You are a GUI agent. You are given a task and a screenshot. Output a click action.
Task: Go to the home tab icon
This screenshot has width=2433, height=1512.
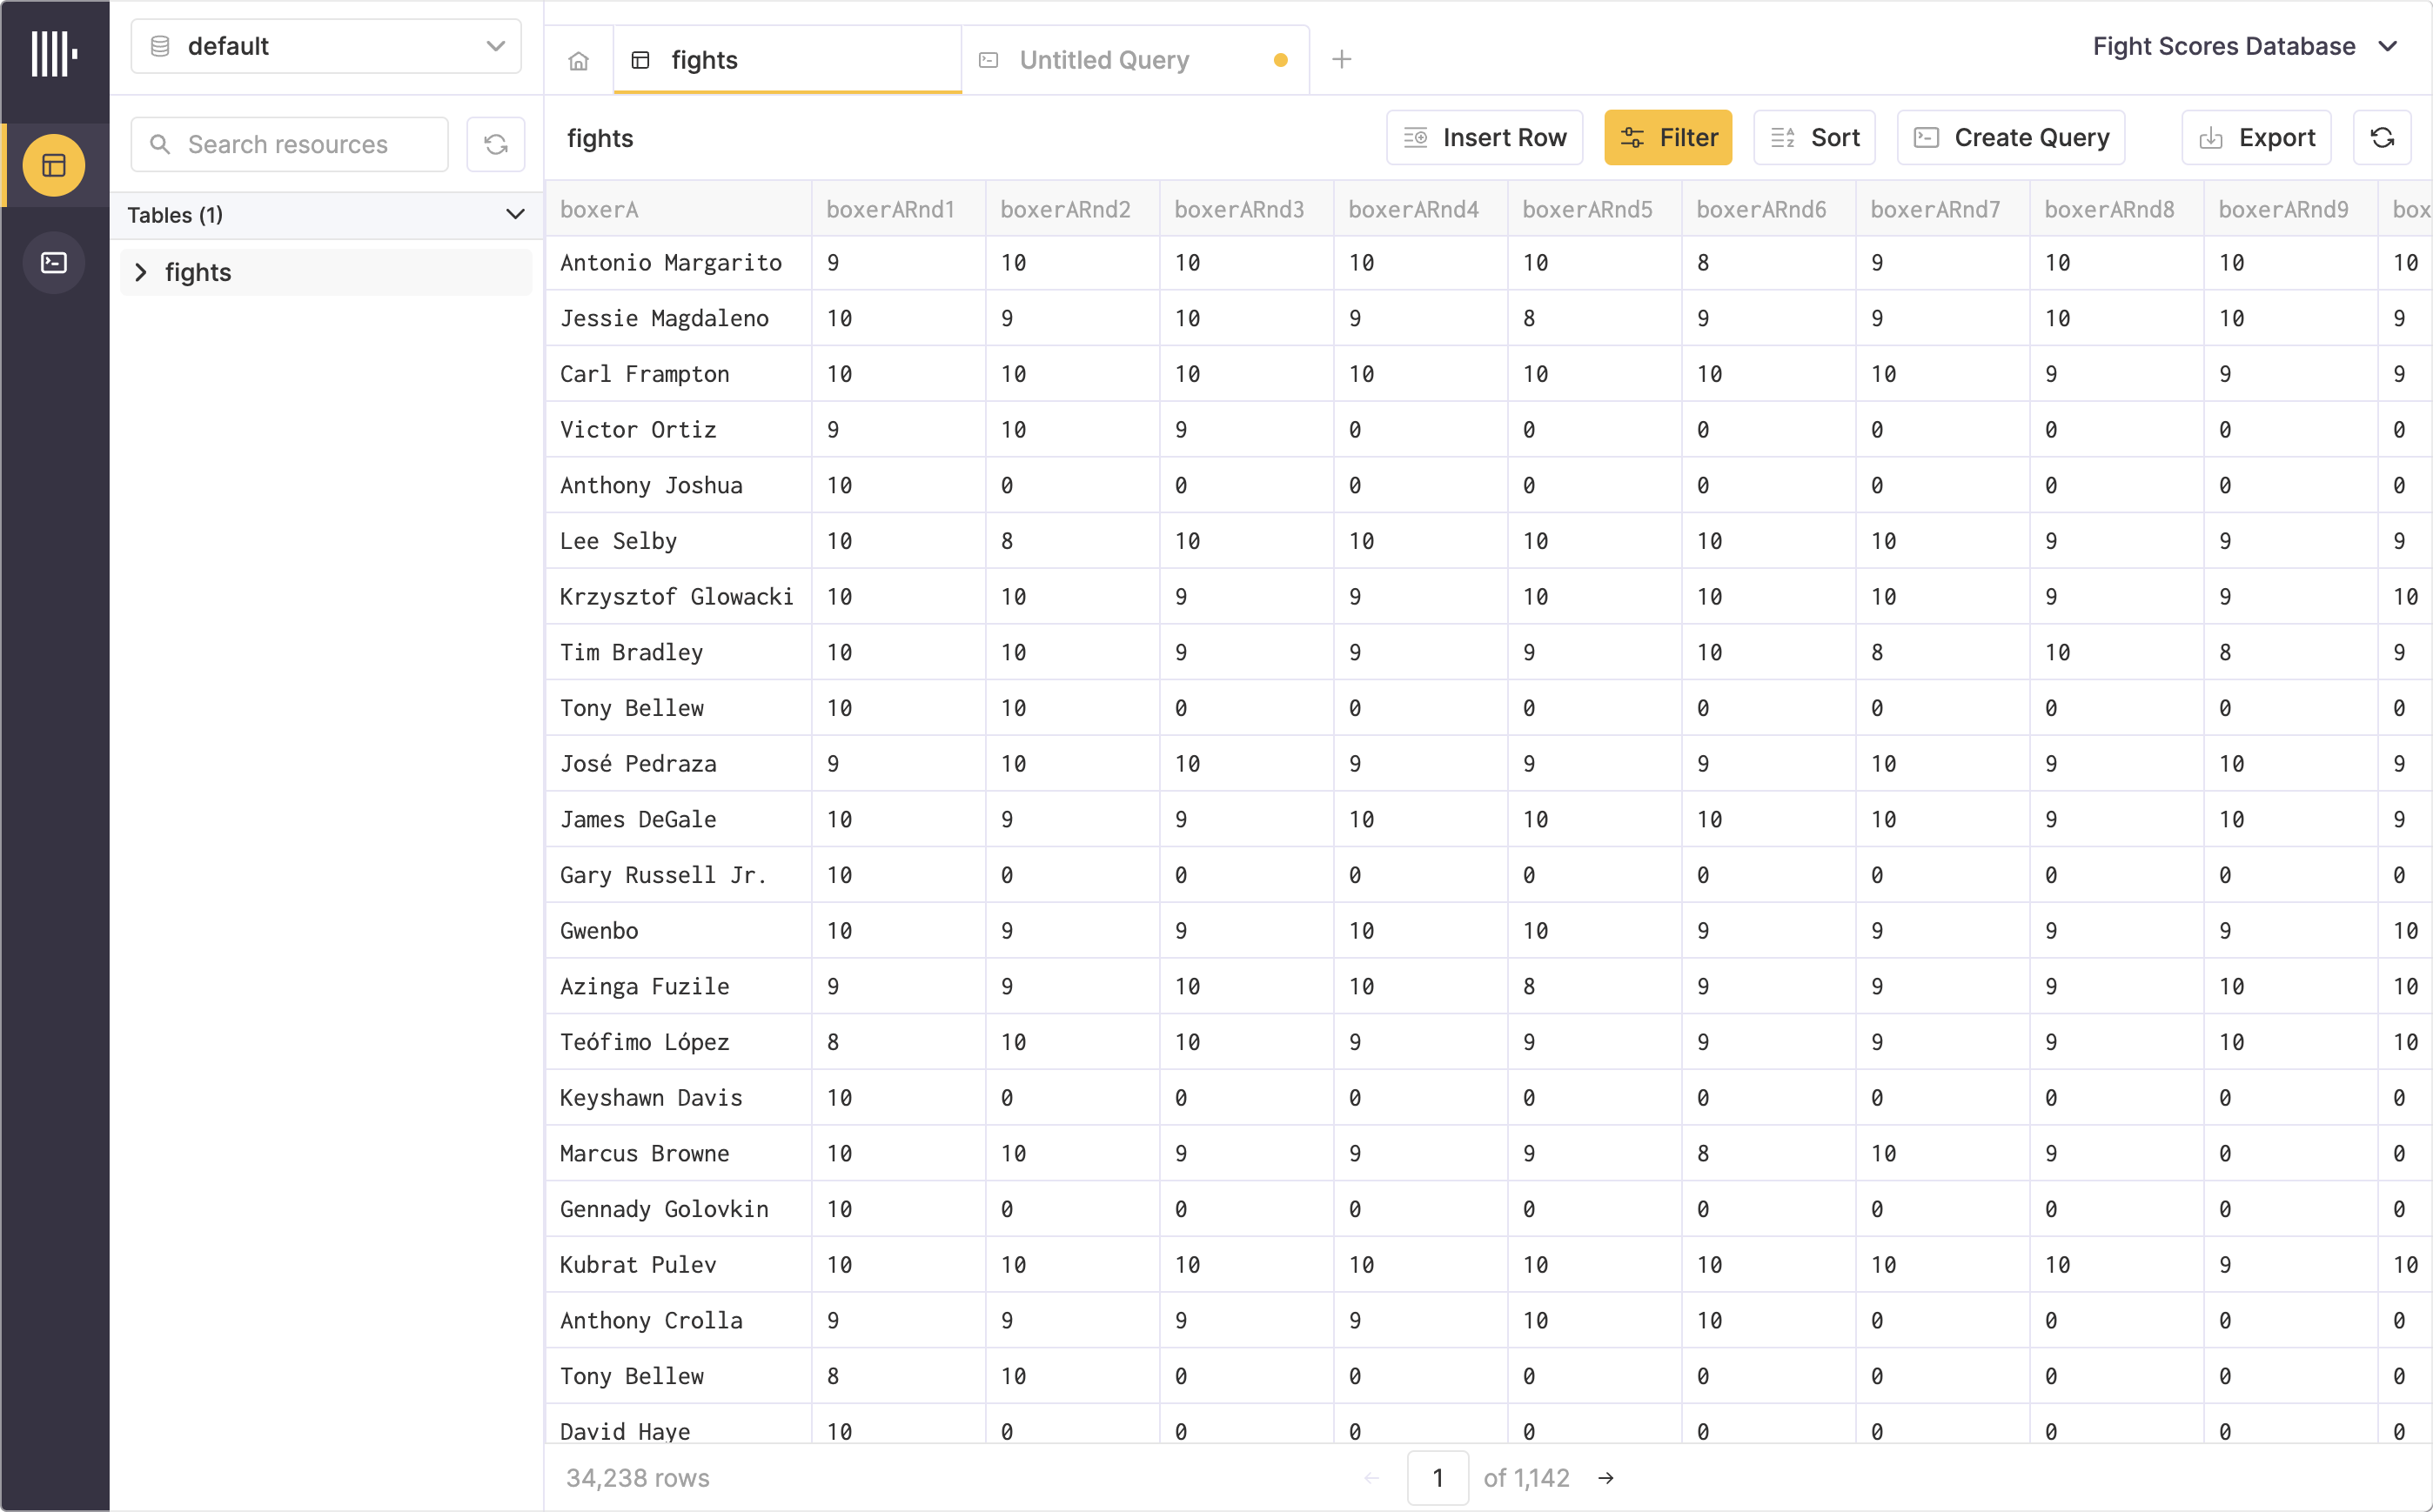click(579, 60)
